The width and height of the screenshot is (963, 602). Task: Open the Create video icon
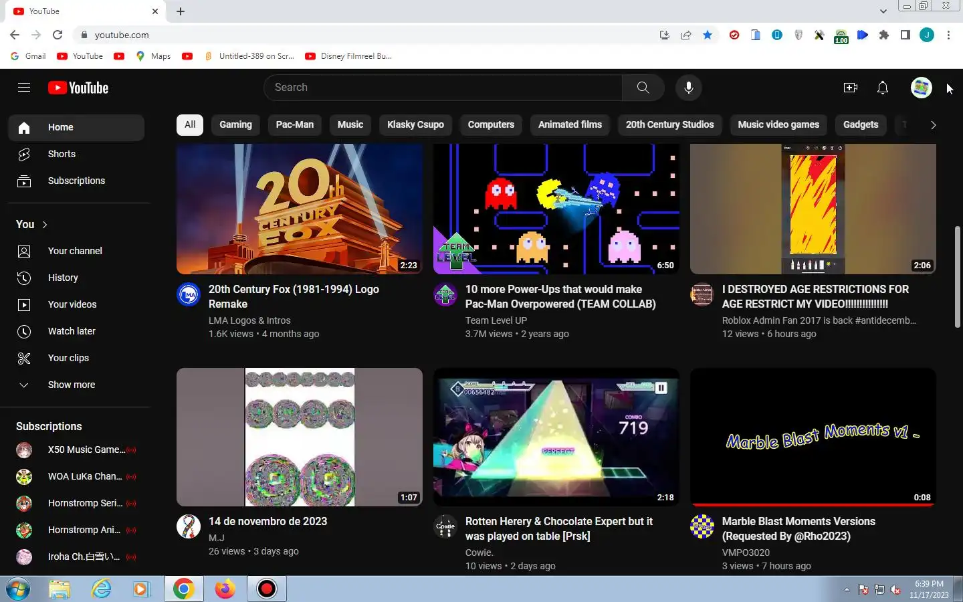851,88
